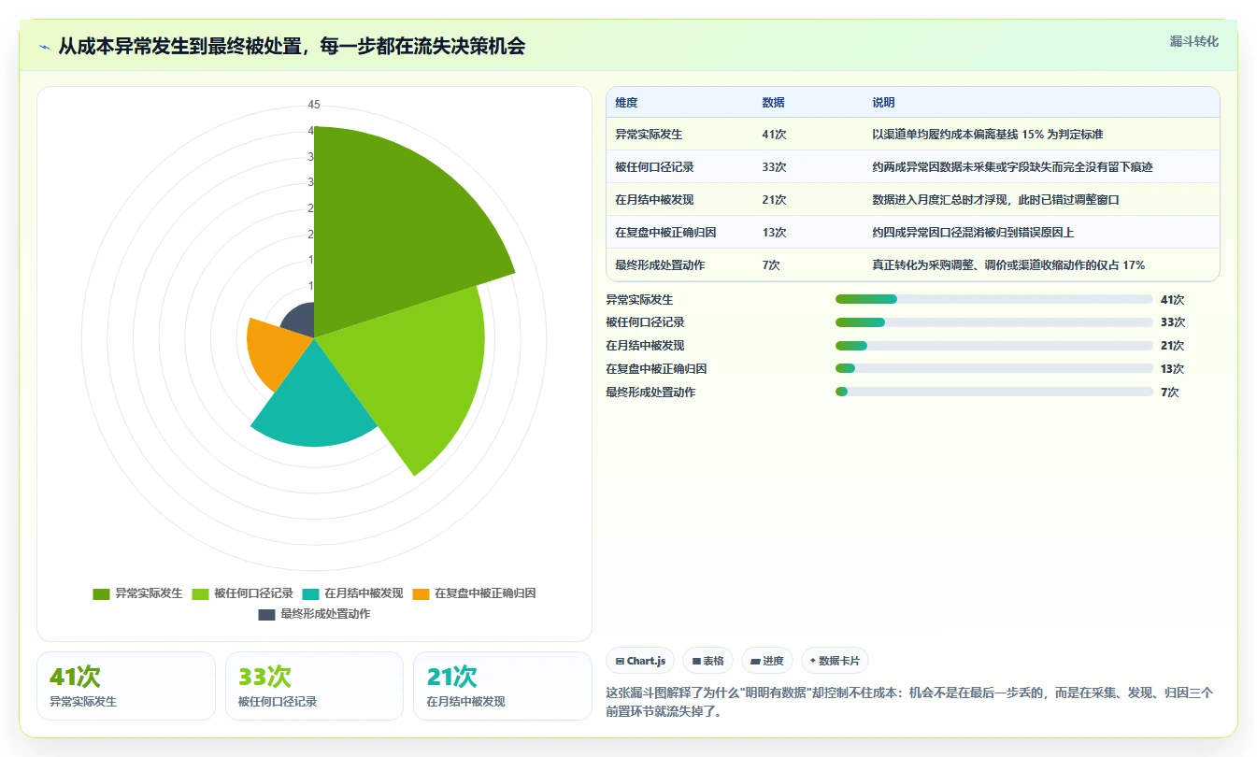1257x757 pixels.
Task: Click description starting 数据进入月度汇总时
Action: (995, 200)
